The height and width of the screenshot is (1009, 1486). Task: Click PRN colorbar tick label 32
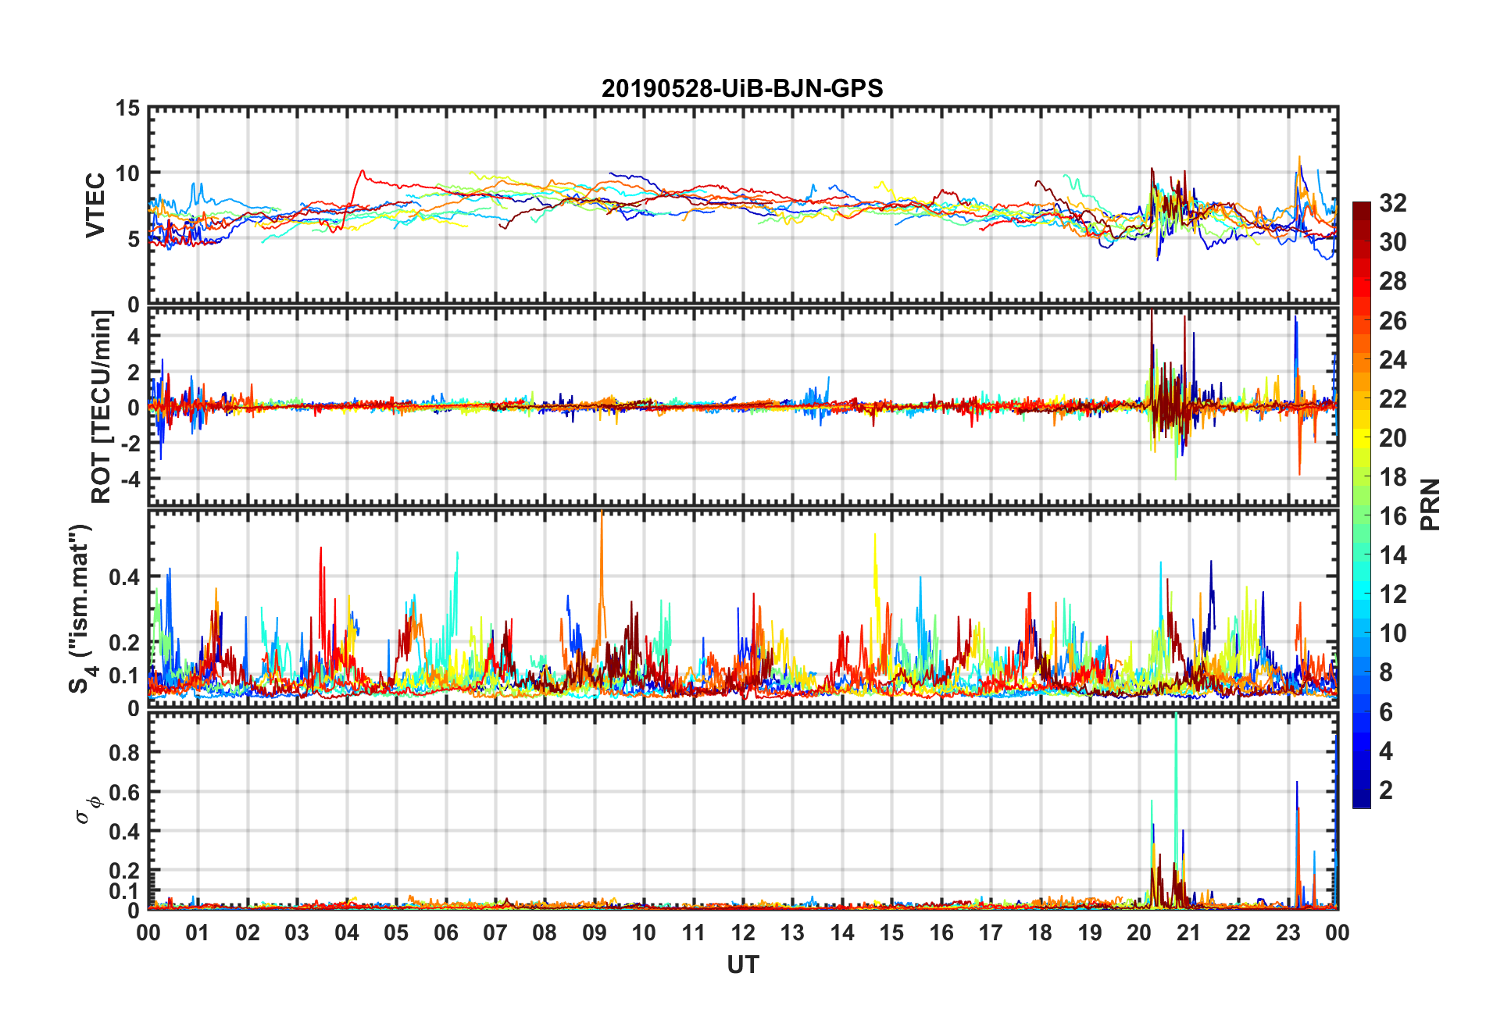click(1393, 203)
